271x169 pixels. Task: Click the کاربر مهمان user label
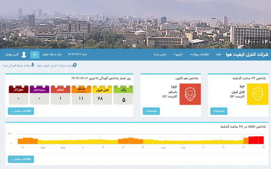(x=12, y=55)
